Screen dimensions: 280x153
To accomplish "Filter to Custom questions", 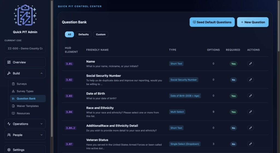I will click(x=101, y=34).
